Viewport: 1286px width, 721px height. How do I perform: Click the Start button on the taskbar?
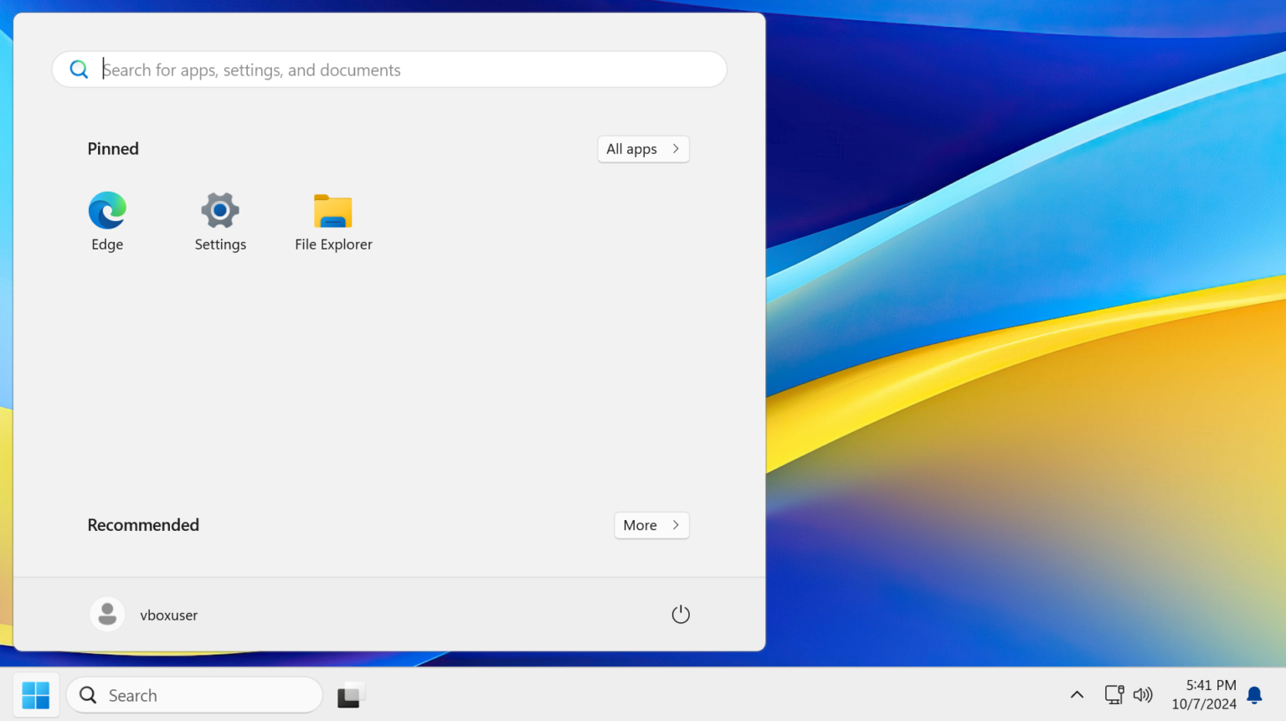click(x=35, y=694)
